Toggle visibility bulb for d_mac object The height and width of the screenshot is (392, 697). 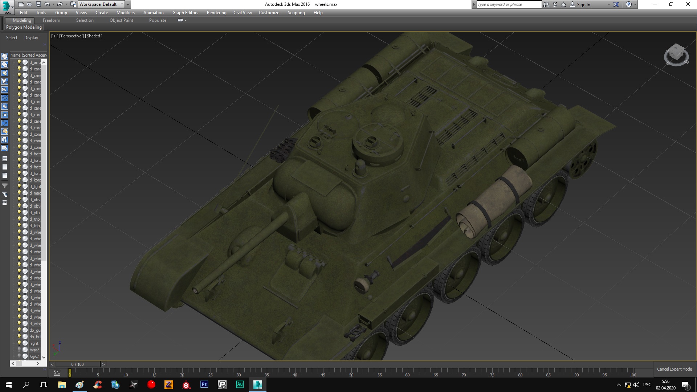(x=19, y=193)
